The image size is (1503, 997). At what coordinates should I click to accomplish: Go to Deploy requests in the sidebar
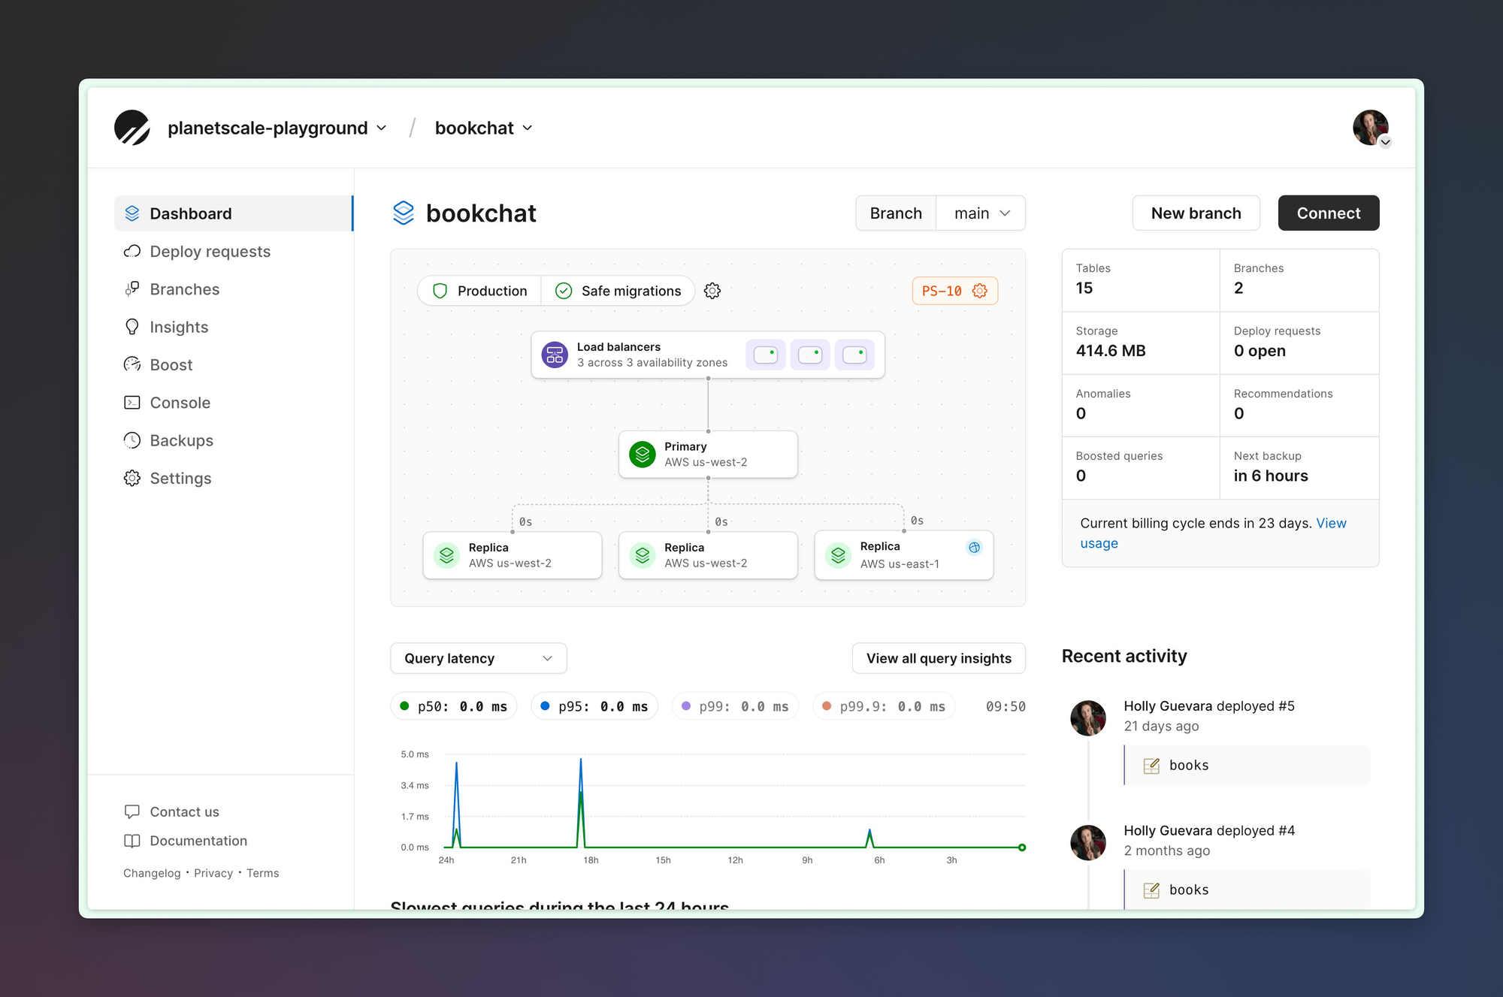pyautogui.click(x=210, y=252)
